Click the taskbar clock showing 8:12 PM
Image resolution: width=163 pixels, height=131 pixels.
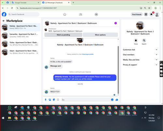[152, 118]
